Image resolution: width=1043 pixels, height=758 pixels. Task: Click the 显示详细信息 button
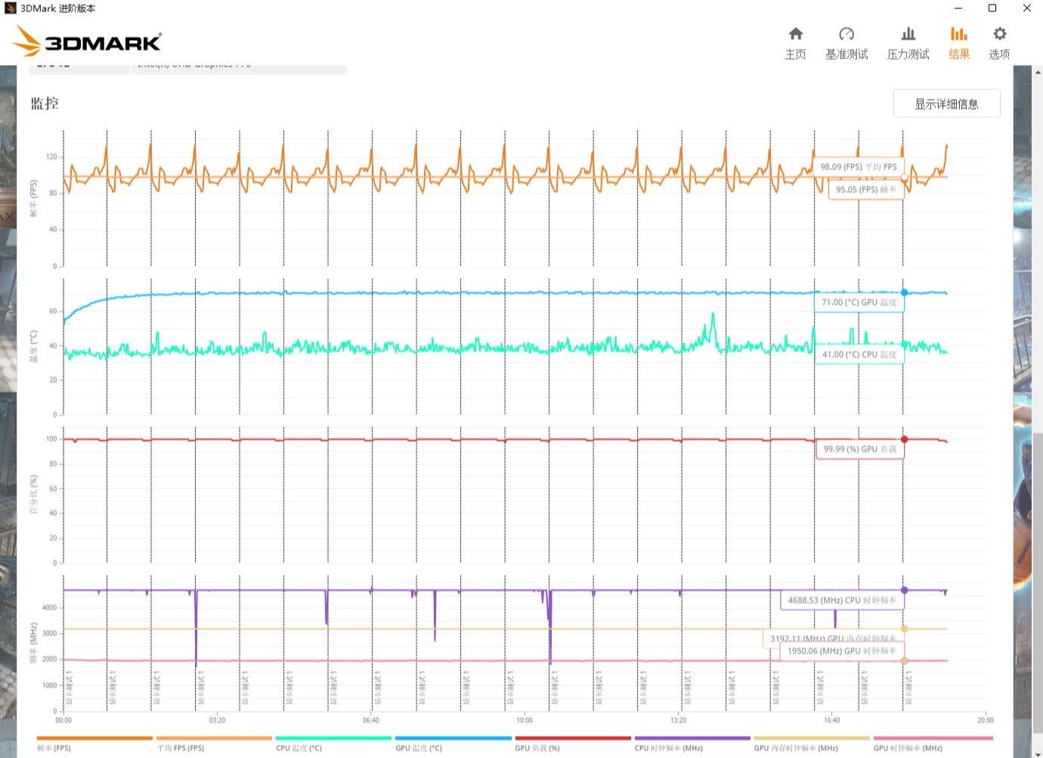point(946,104)
